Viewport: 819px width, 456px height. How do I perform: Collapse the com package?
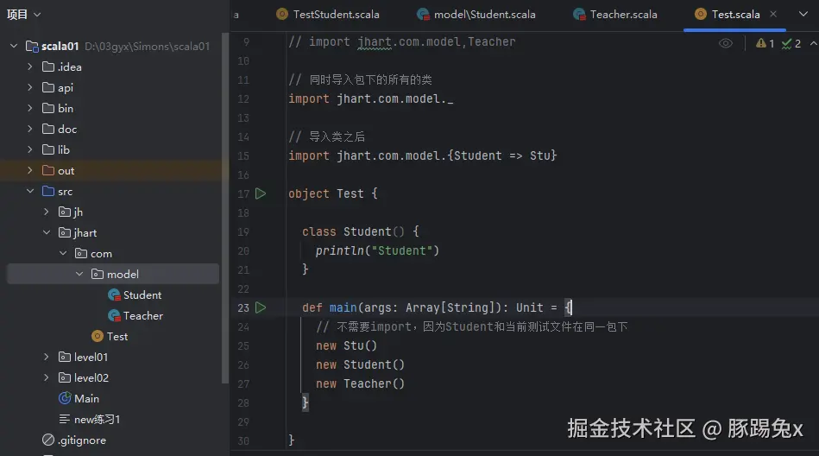pyautogui.click(x=63, y=253)
